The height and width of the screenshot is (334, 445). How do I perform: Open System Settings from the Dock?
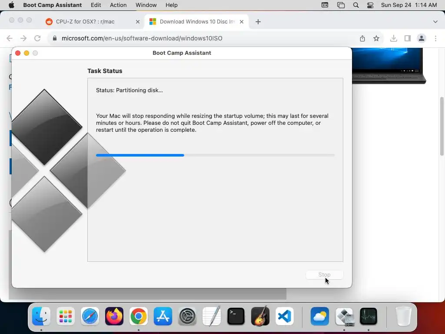pyautogui.click(x=187, y=316)
